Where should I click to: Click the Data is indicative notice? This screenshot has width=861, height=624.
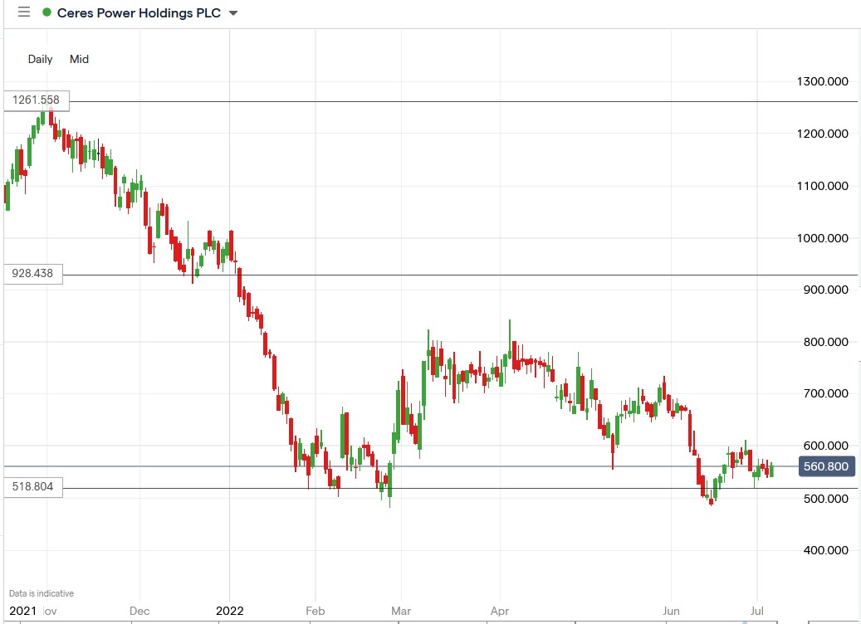click(40, 592)
